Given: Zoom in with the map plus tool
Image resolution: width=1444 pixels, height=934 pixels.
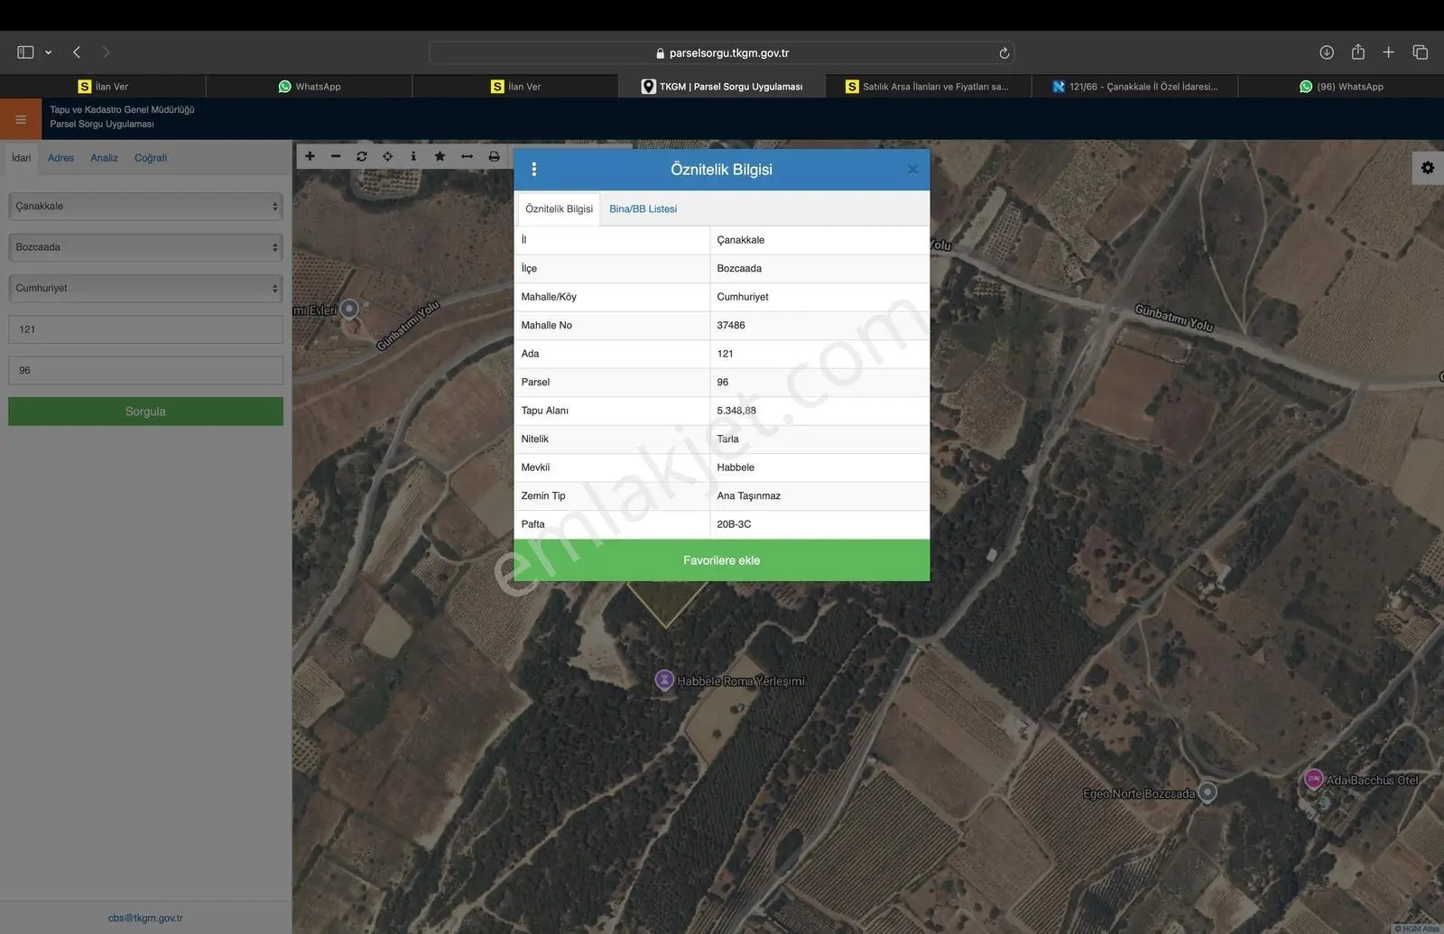Looking at the screenshot, I should click(x=310, y=156).
